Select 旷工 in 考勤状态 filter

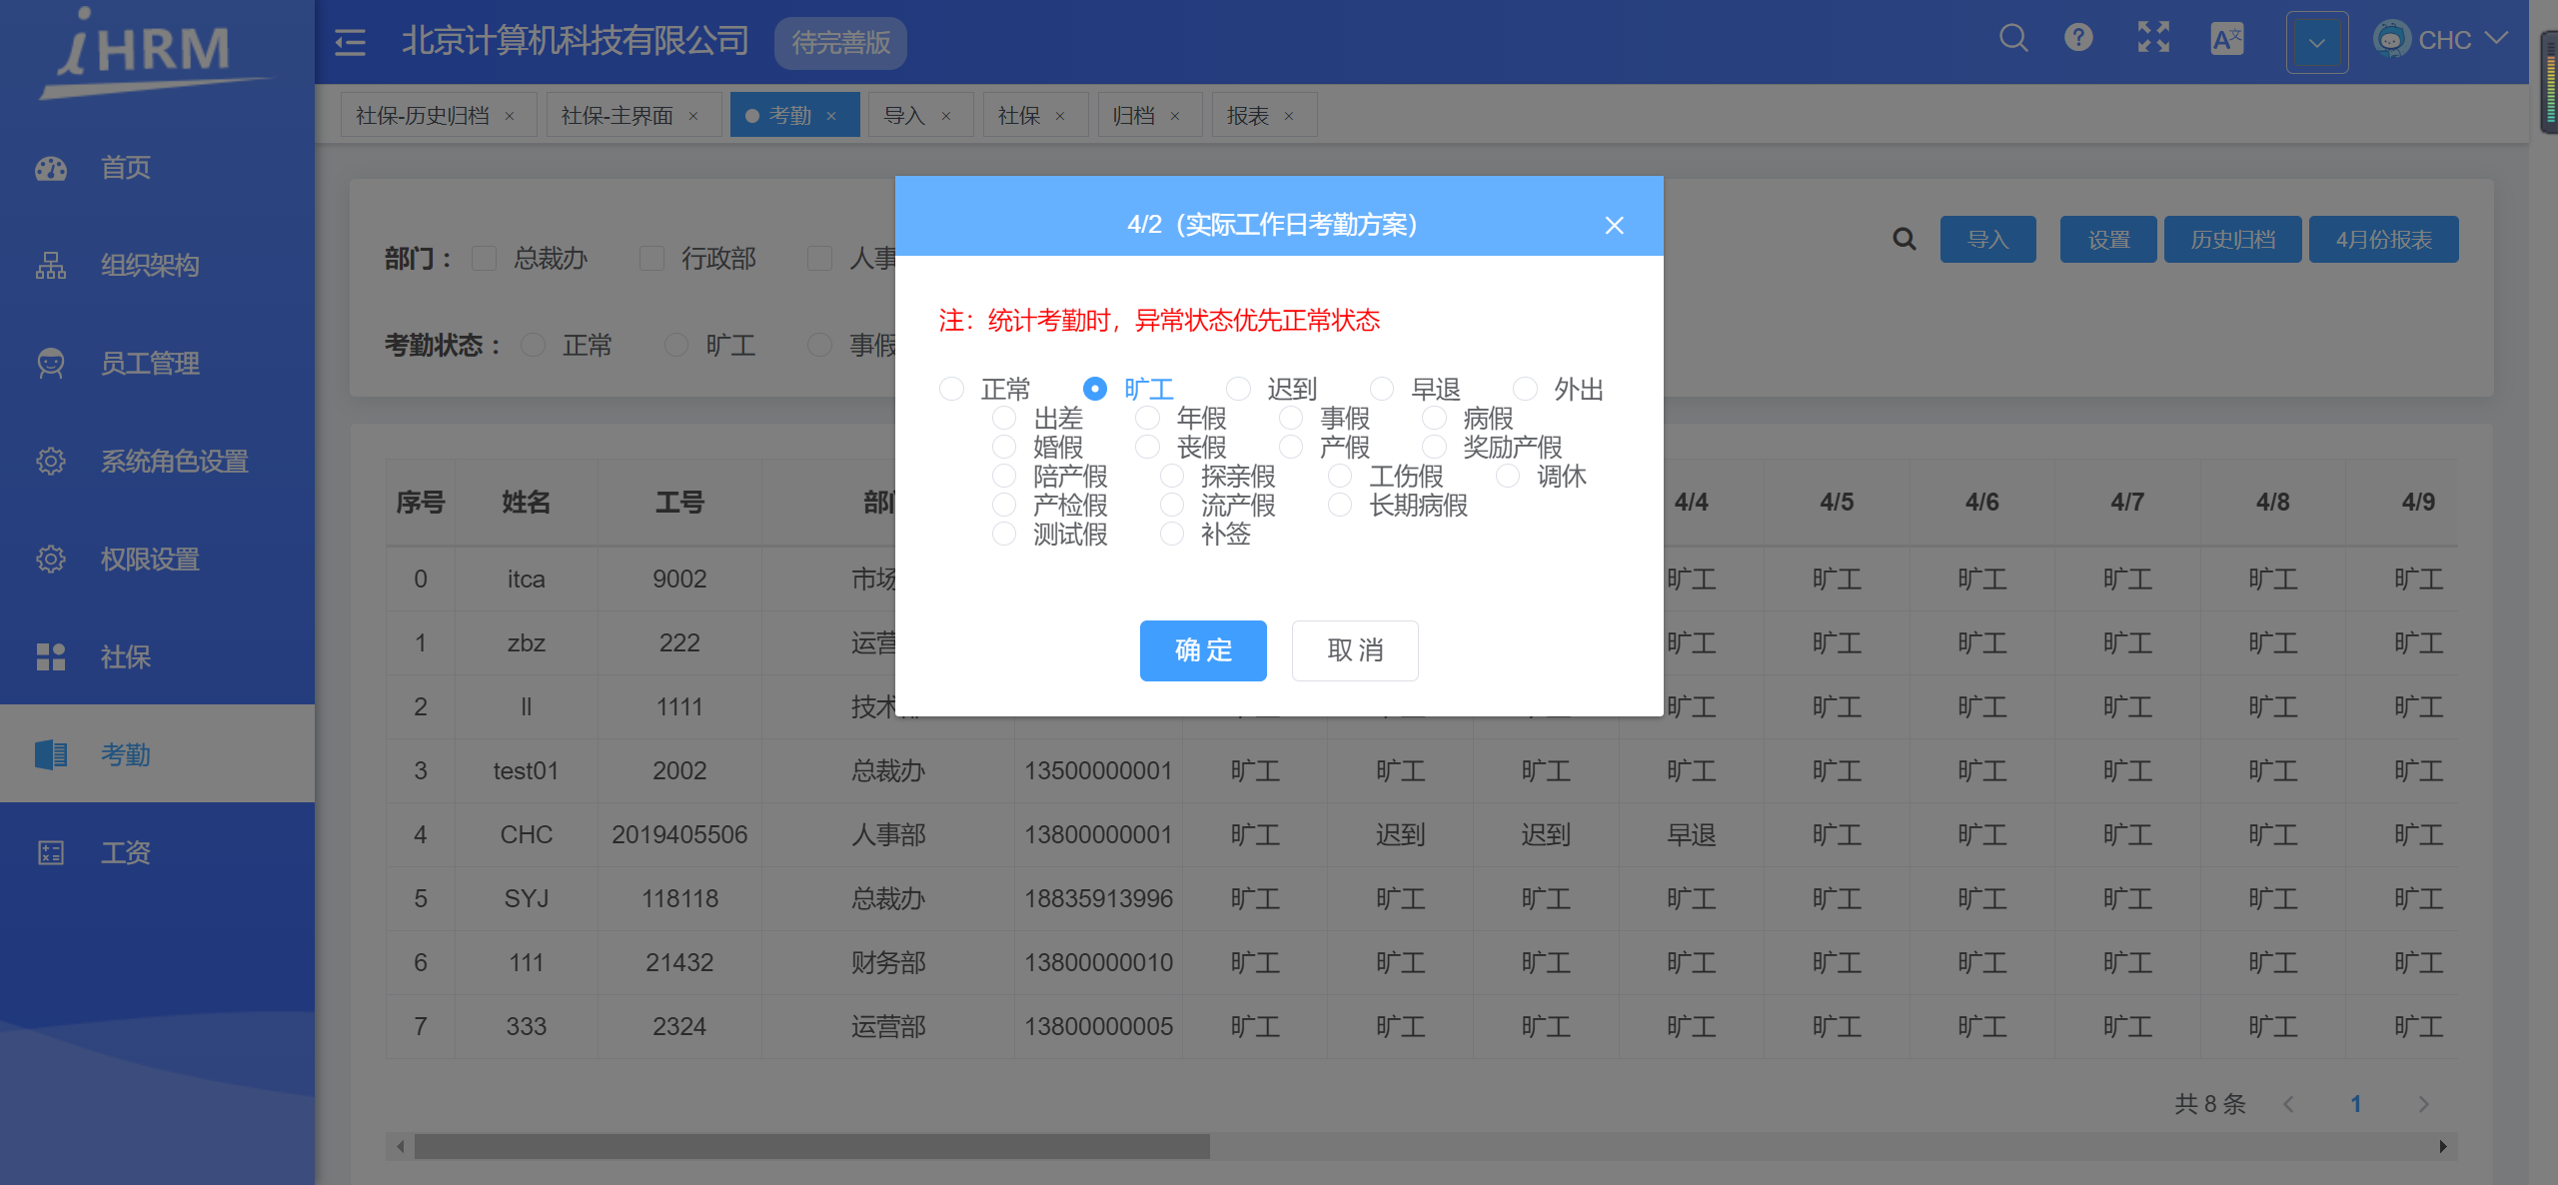coord(676,345)
